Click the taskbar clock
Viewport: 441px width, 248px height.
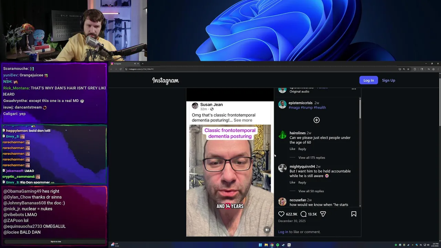435,245
